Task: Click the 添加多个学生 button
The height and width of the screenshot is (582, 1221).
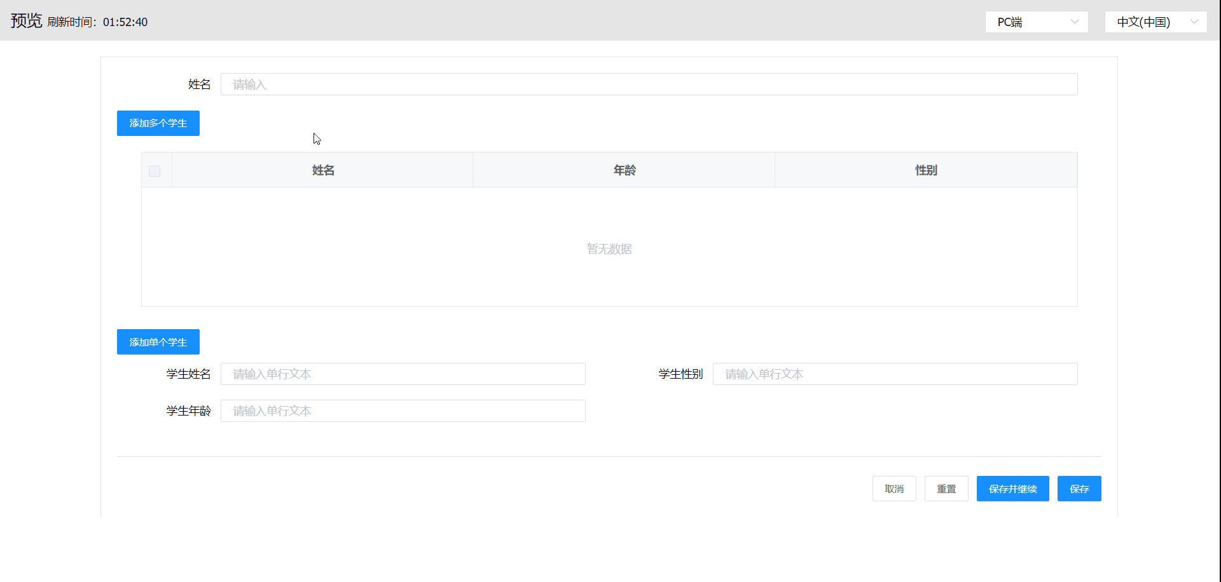Action: 158,123
